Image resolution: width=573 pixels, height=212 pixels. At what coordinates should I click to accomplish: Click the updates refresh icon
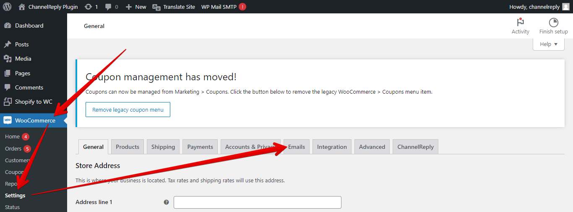[88, 7]
